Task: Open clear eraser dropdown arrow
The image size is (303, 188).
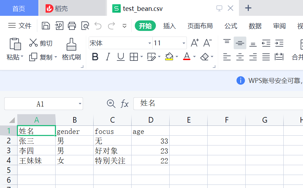Action: (212, 57)
